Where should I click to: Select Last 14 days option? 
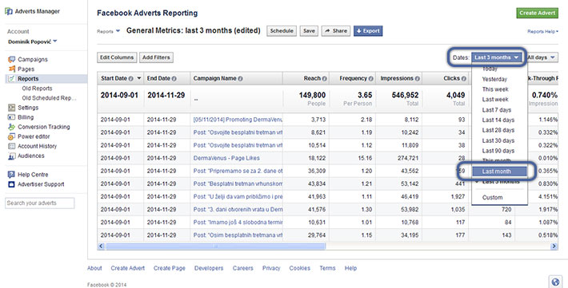pyautogui.click(x=499, y=120)
